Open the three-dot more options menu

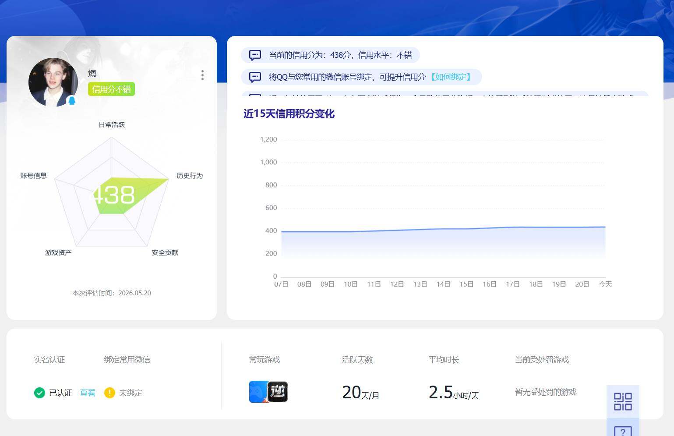pos(202,75)
